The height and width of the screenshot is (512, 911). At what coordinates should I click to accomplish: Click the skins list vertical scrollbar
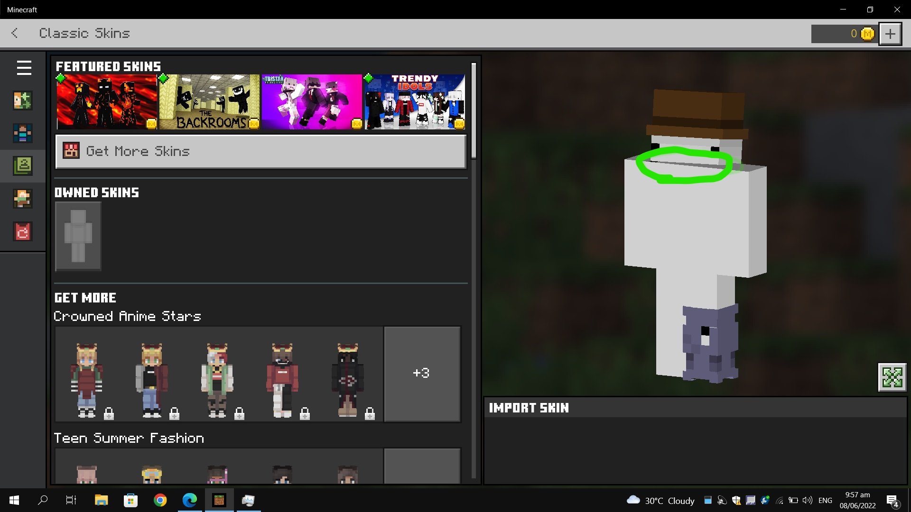click(474, 111)
